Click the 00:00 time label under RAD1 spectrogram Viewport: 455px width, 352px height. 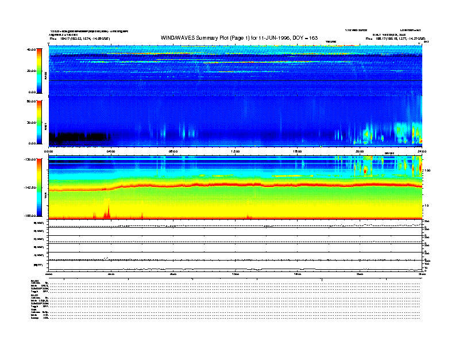48,151
